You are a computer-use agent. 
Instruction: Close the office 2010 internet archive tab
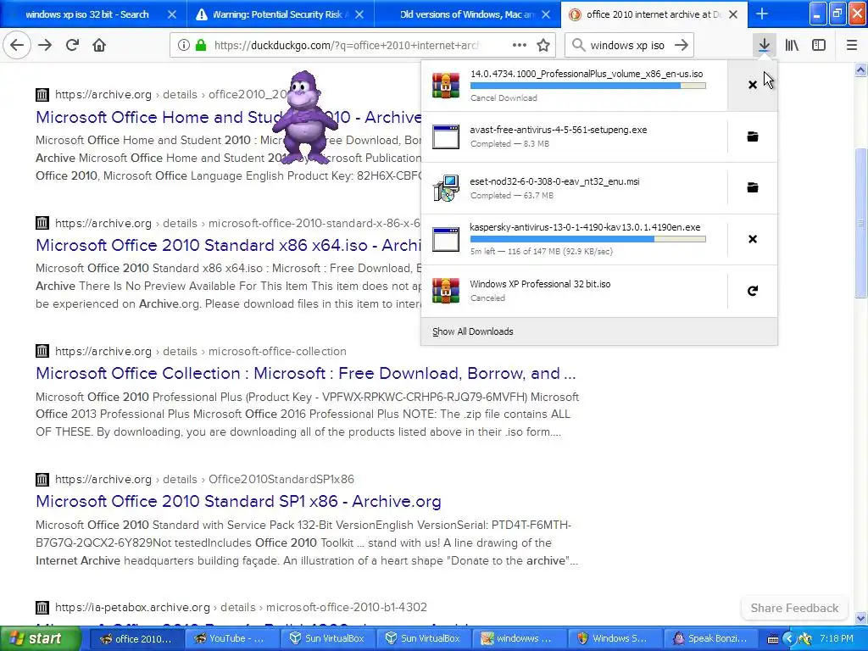[x=733, y=14]
